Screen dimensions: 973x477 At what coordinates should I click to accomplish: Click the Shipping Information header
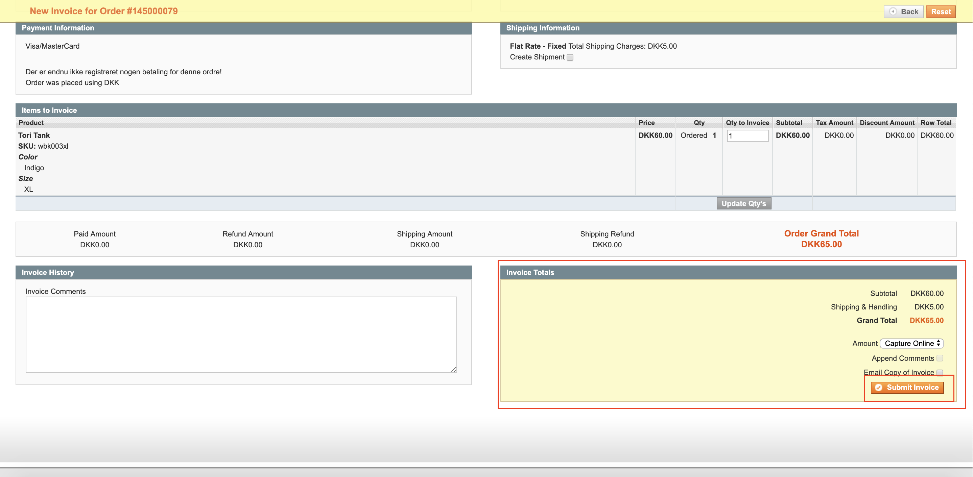point(728,28)
